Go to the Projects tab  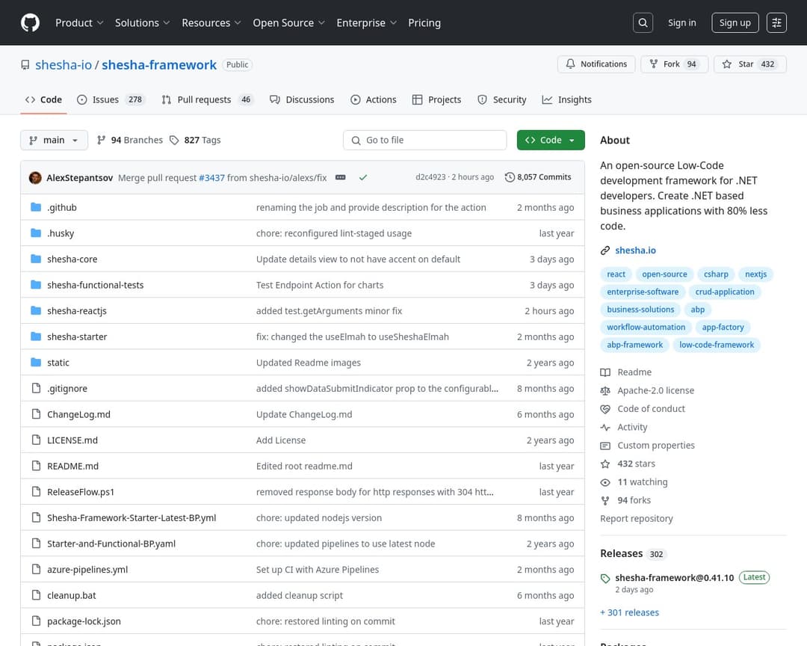click(437, 99)
